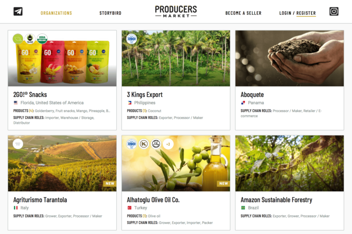Click the 2GO! Snacks product image

[x=62, y=58]
